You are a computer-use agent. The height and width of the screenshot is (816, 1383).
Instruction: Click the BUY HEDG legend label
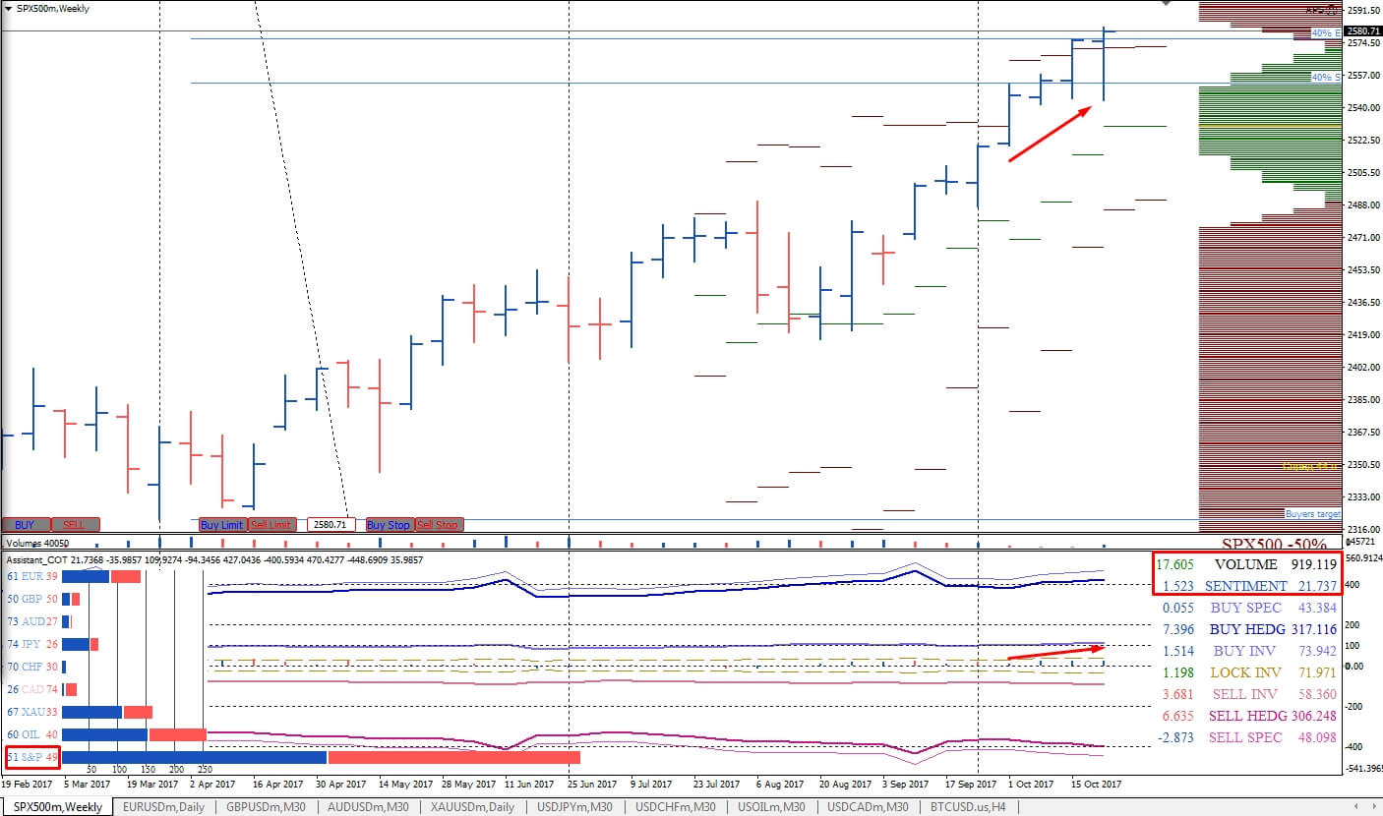tap(1246, 629)
